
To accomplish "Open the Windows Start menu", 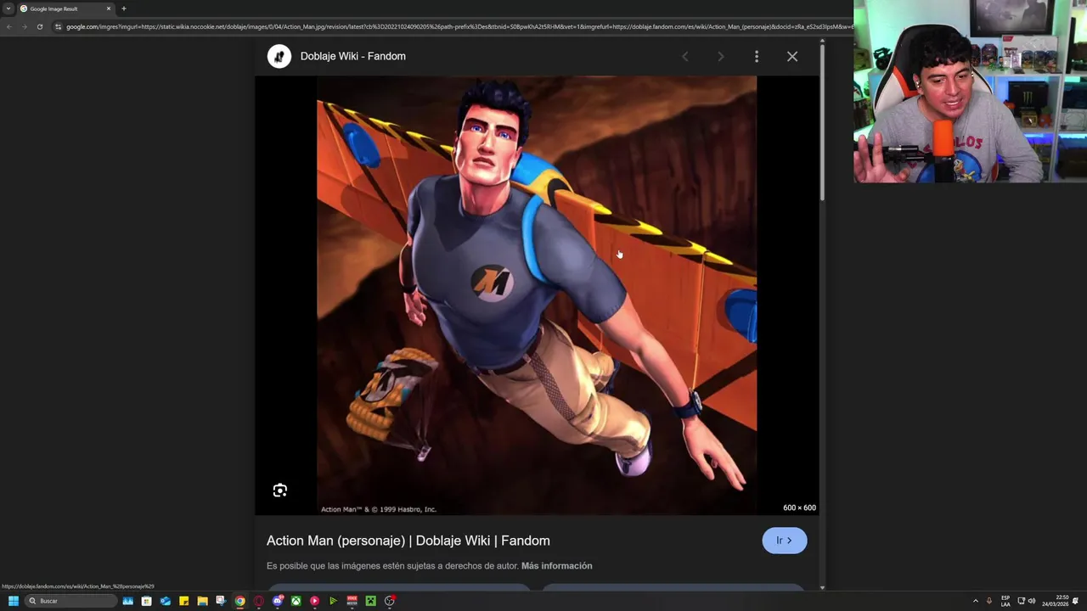I will (14, 601).
